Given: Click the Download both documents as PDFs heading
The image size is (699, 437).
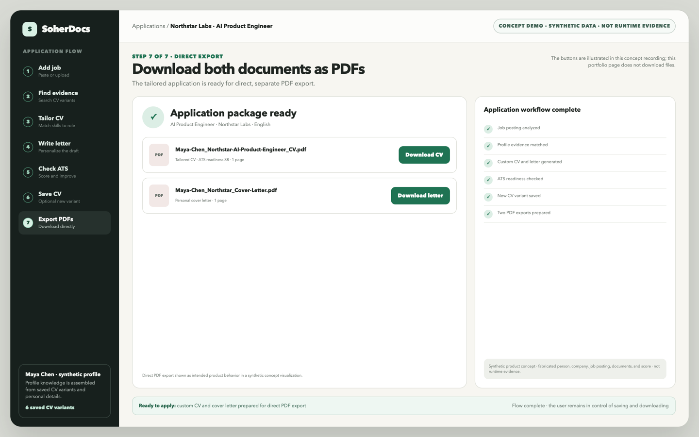Looking at the screenshot, I should (x=249, y=69).
